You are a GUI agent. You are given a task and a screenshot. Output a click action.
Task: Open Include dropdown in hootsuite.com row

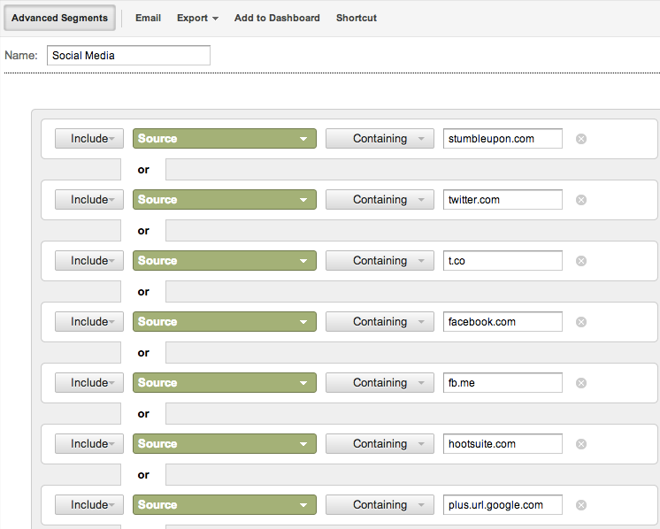click(x=89, y=443)
